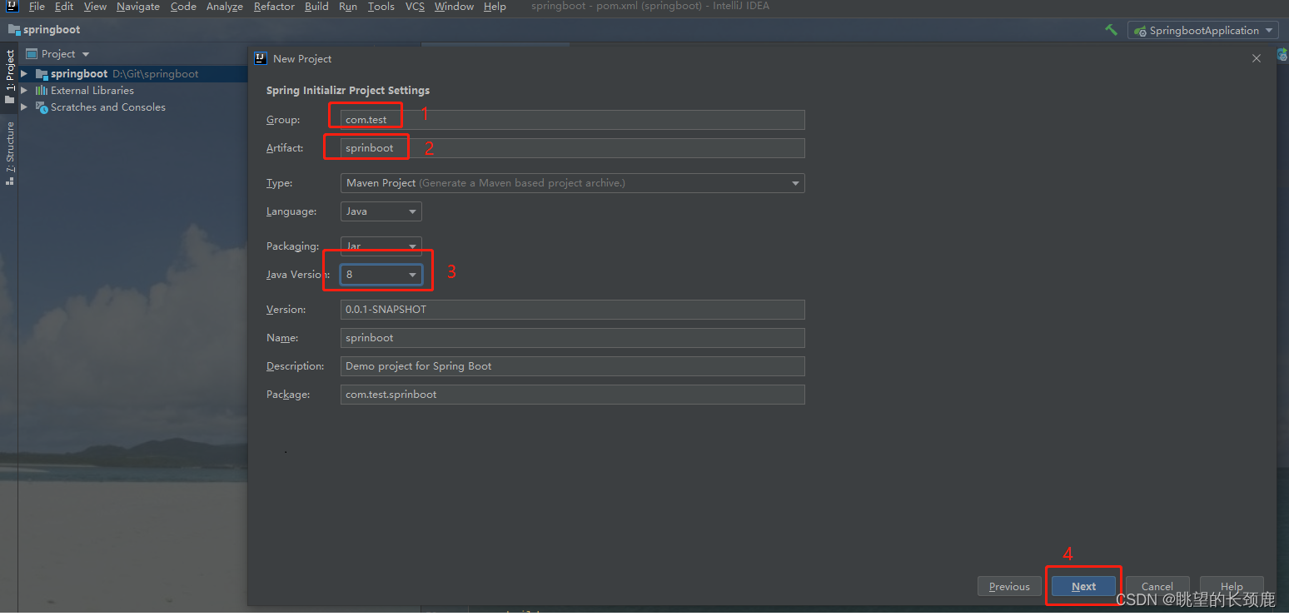This screenshot has height=616, width=1289.
Task: Click the green Build hammer icon
Action: [1111, 30]
